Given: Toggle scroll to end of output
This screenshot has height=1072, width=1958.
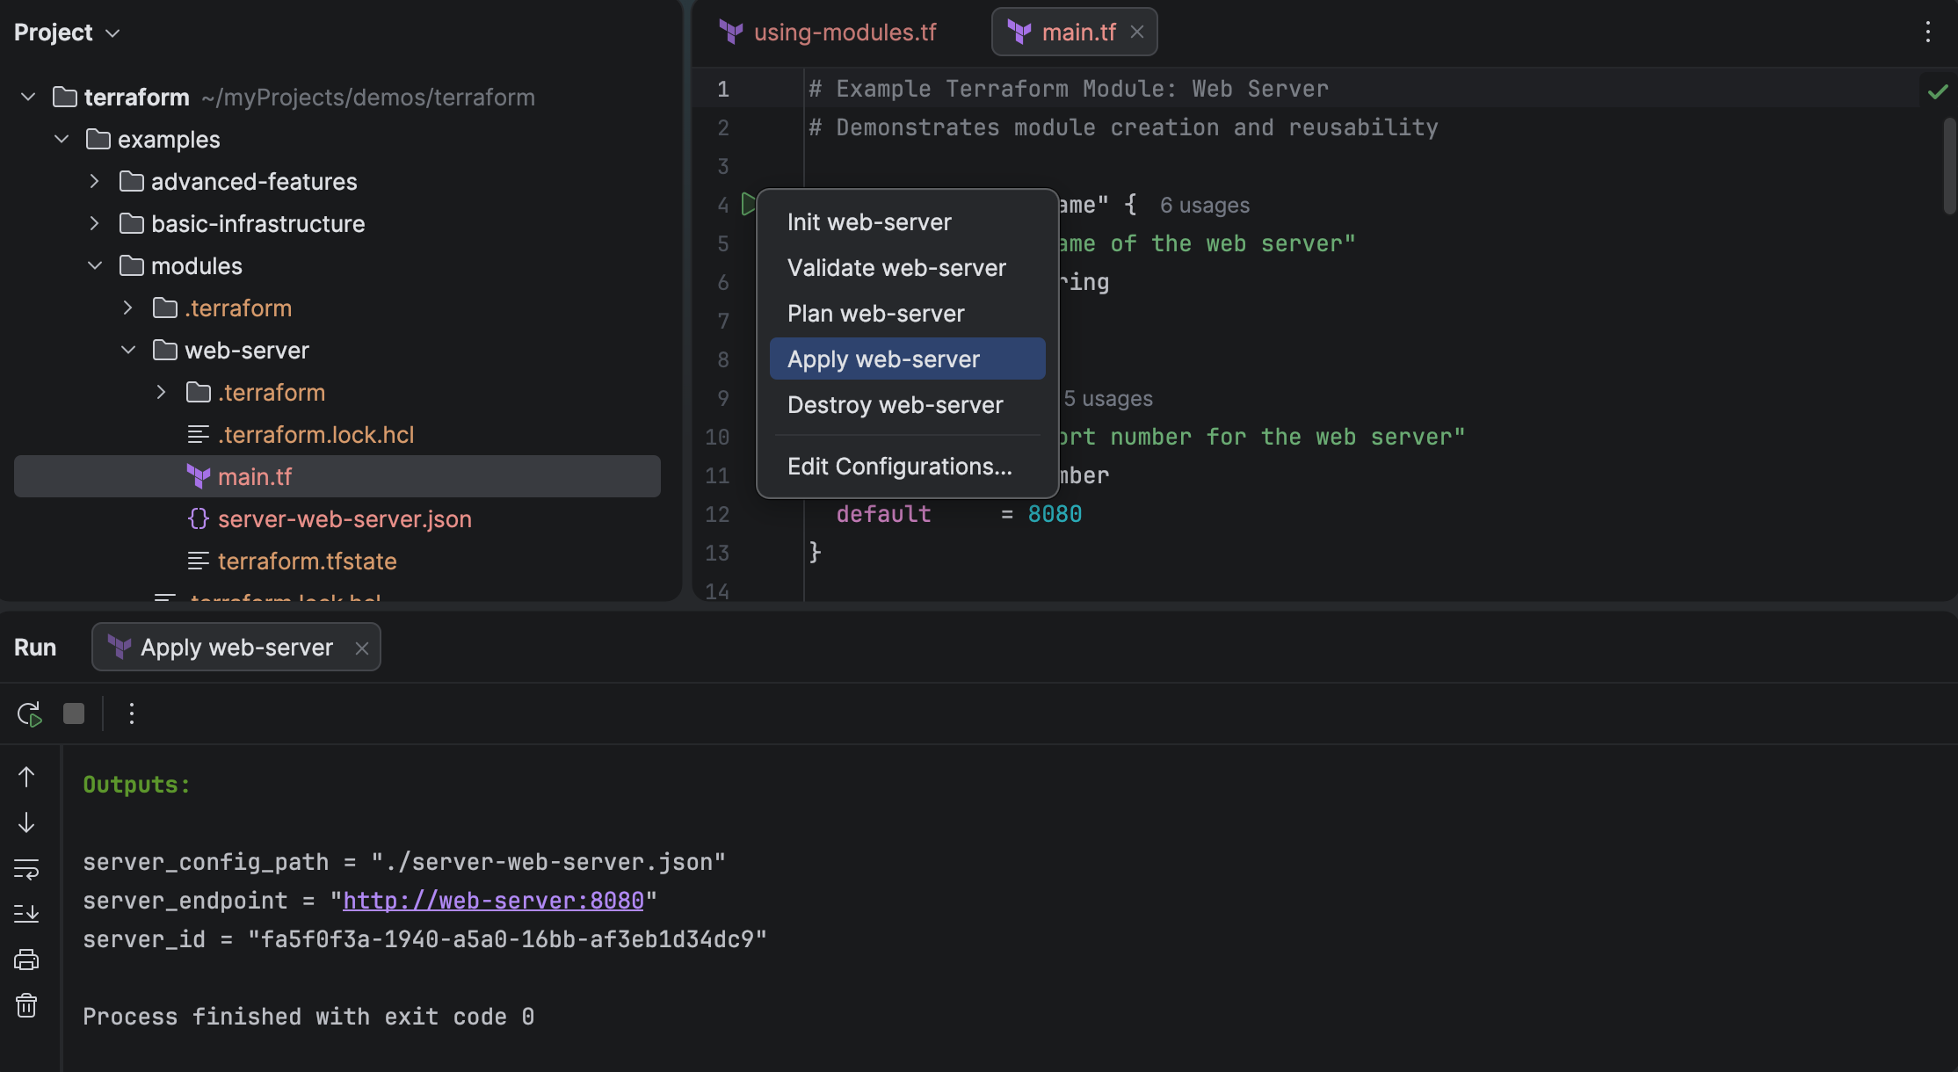Looking at the screenshot, I should point(26,914).
